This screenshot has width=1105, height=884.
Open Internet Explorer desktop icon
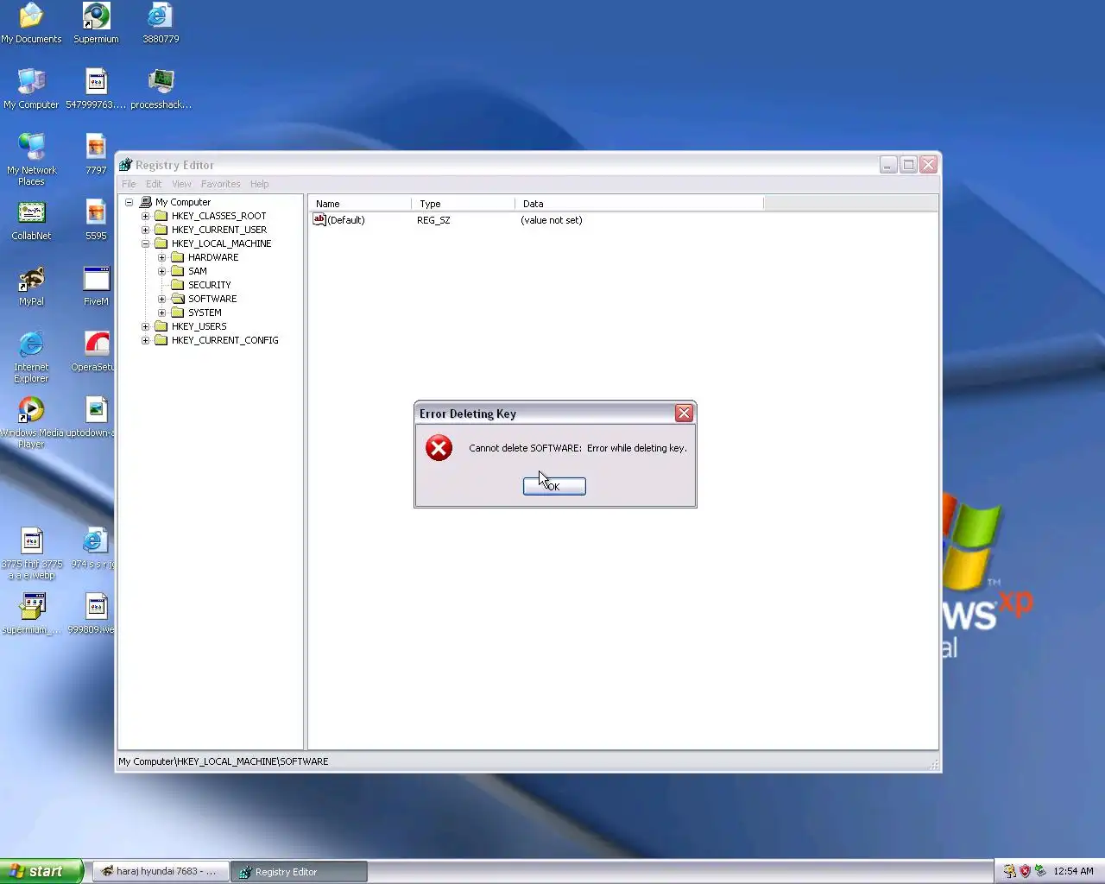(x=31, y=357)
